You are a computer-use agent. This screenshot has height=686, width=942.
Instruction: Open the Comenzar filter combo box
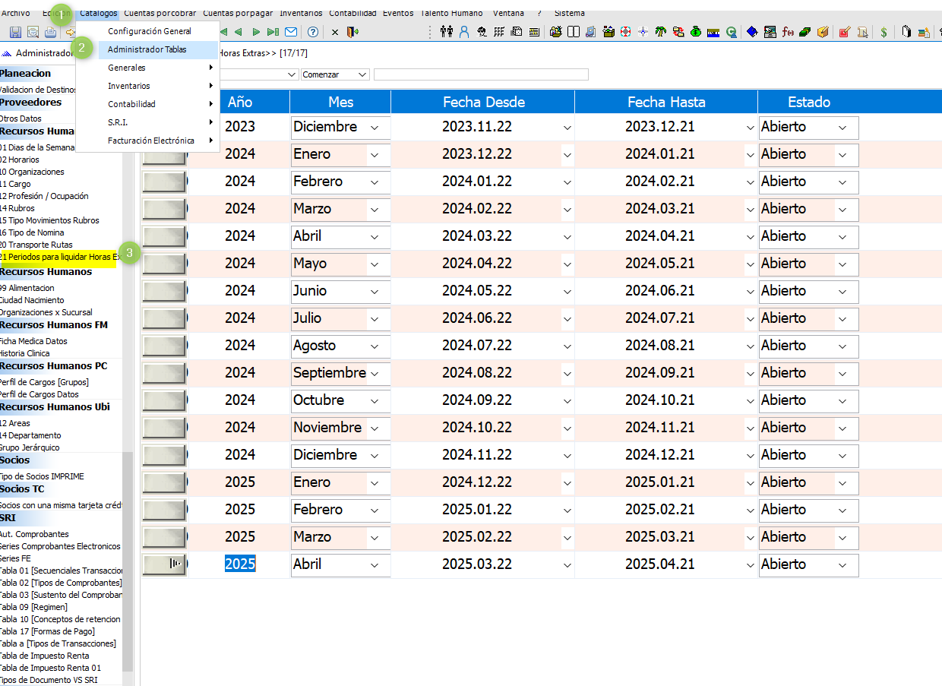click(362, 74)
